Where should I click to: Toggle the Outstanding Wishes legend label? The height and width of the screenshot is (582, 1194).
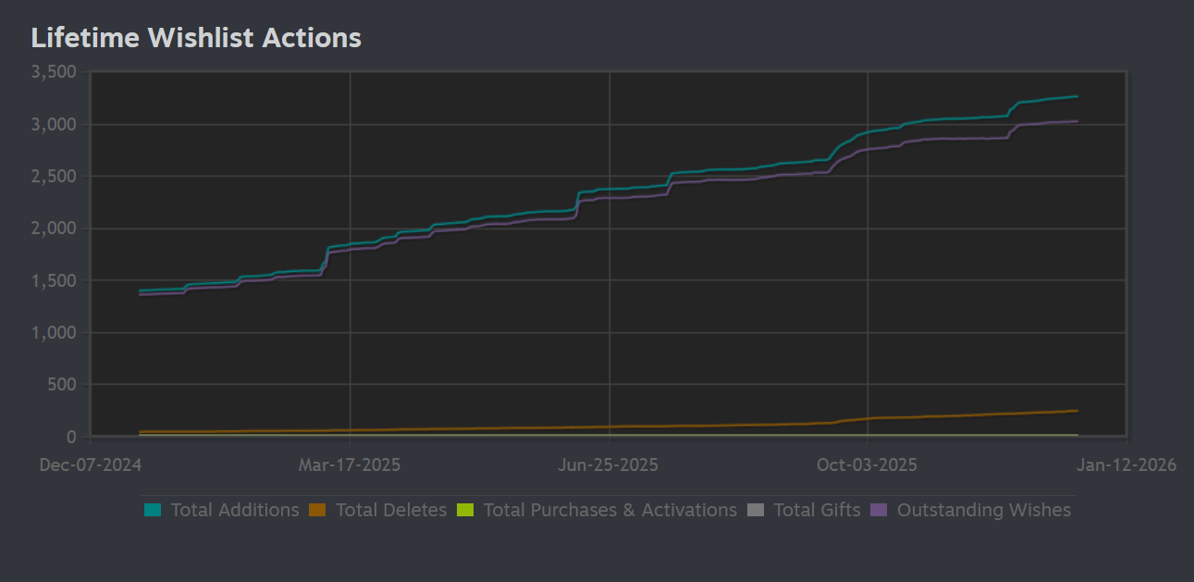click(x=984, y=510)
